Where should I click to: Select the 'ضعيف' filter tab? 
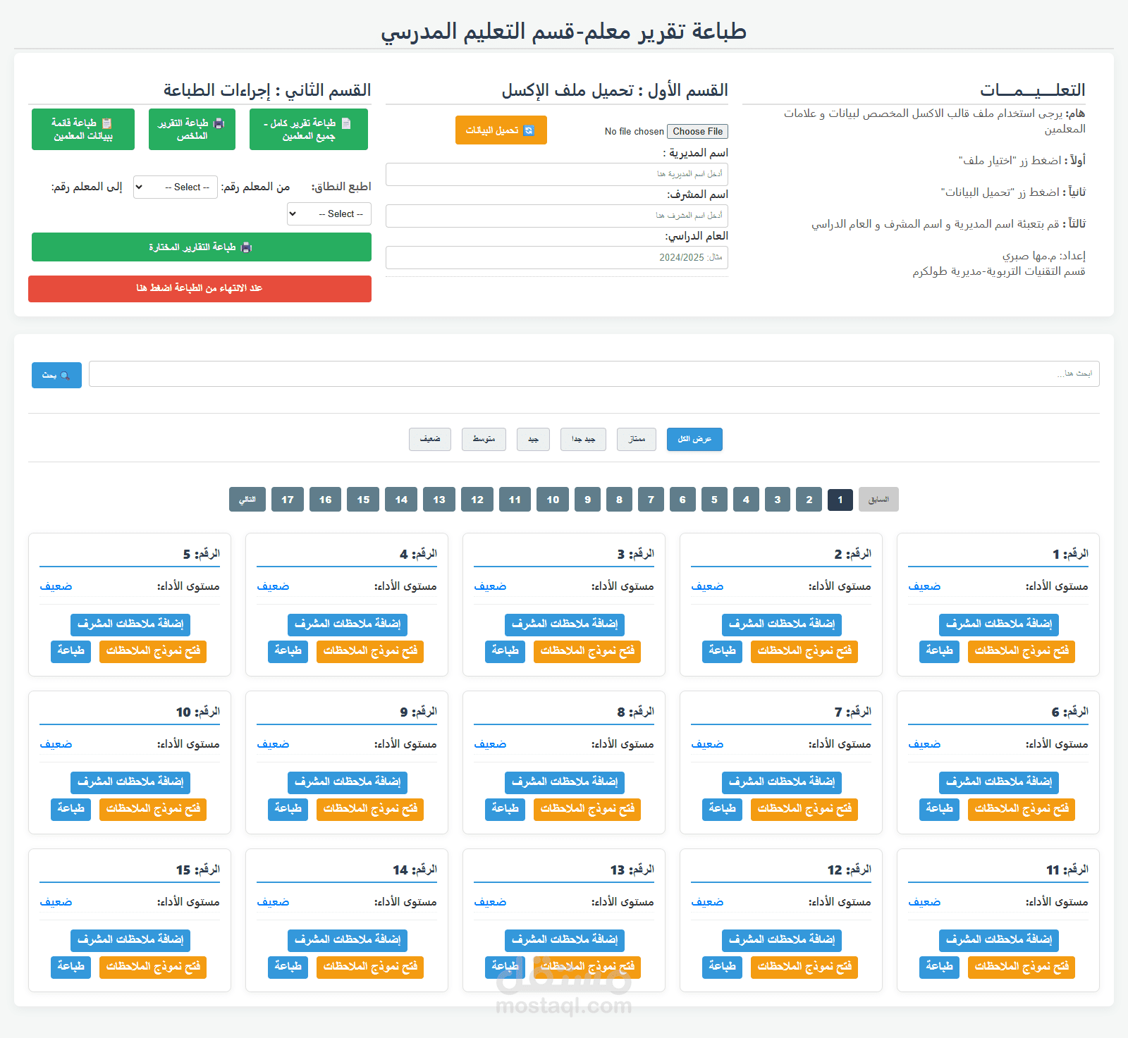[x=430, y=439]
